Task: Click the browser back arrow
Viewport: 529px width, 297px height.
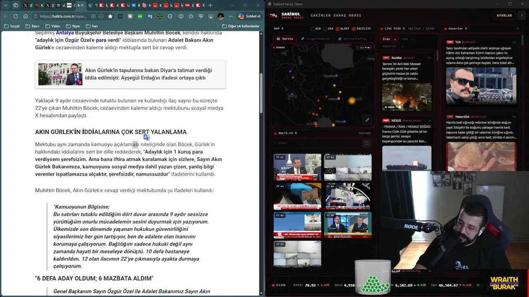Action: [x=6, y=16]
